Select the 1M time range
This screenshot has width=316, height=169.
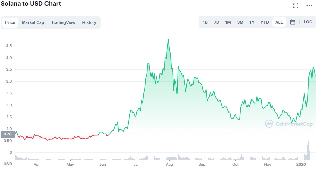pos(228,22)
